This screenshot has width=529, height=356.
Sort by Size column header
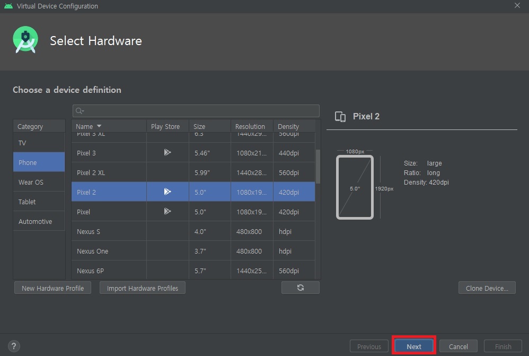210,126
